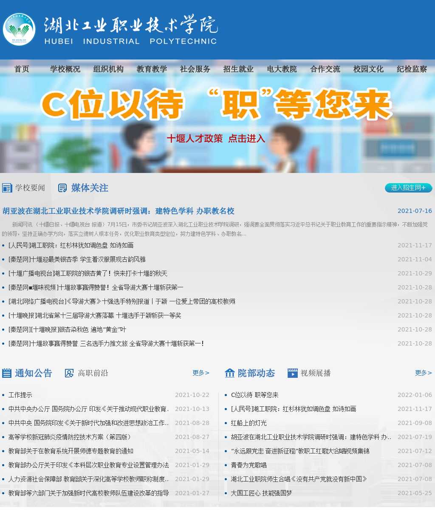This screenshot has width=435, height=510.
Task: Open 银杏染秋色 遍地黄金叶 article
Action: pos(67,329)
